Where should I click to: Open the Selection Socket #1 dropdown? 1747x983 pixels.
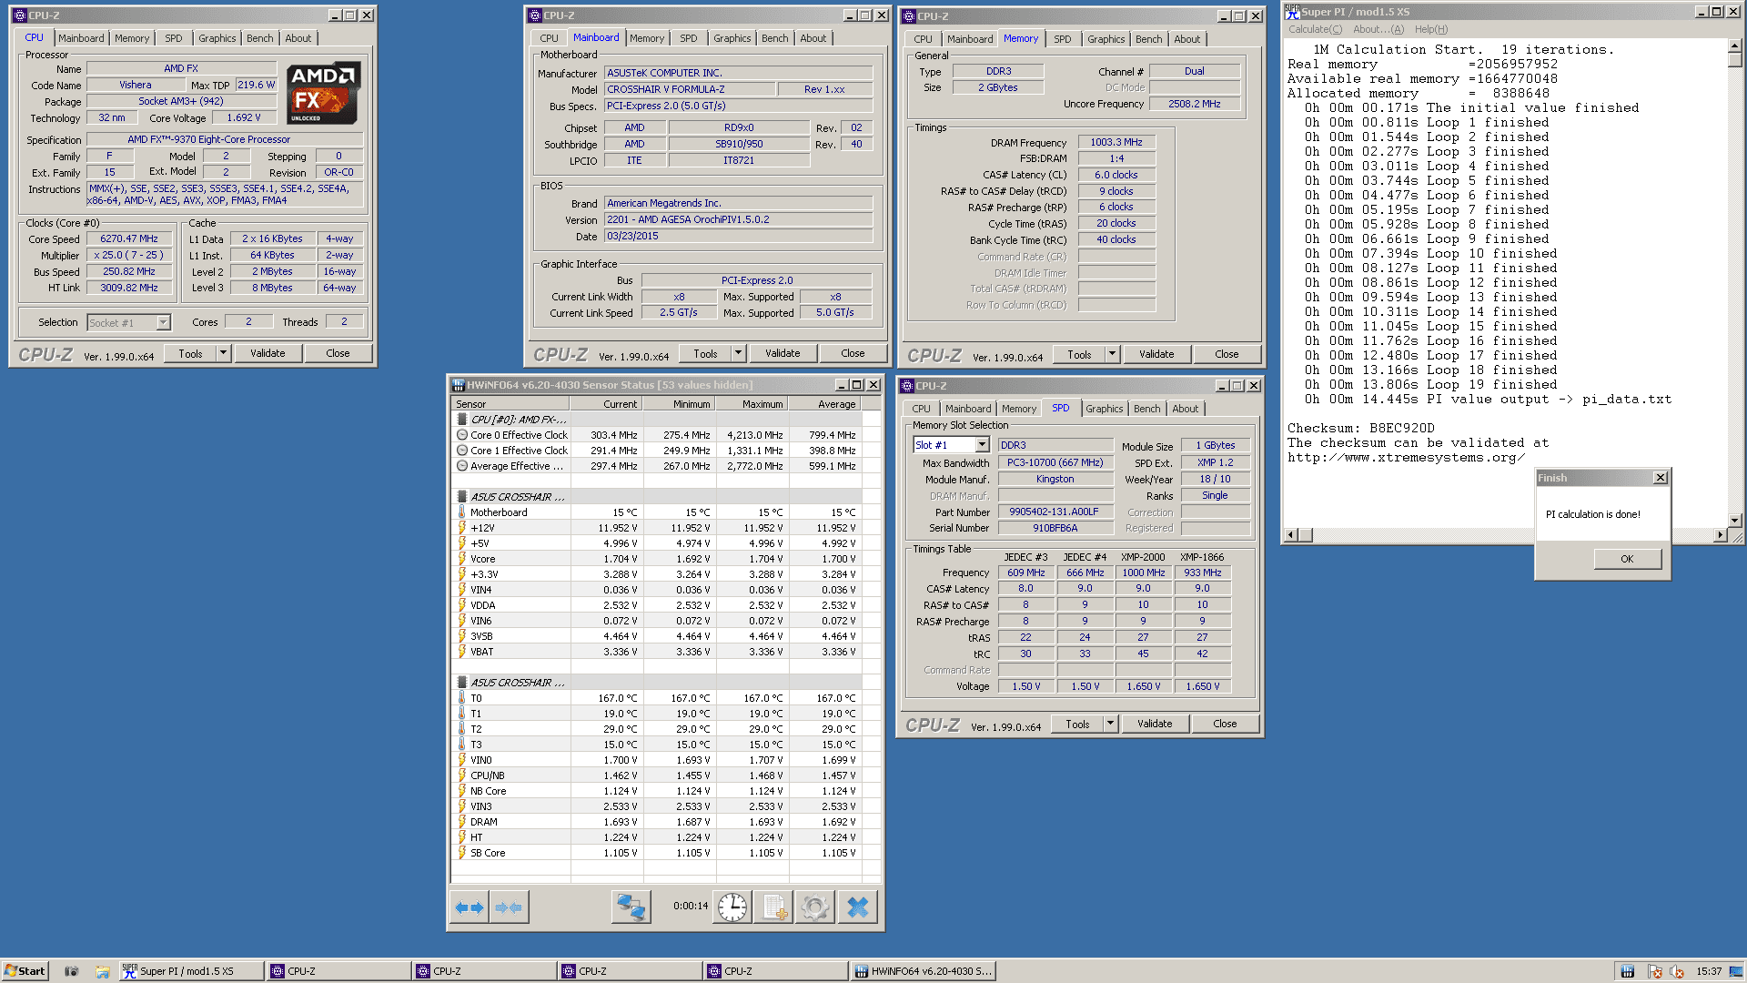click(x=163, y=322)
